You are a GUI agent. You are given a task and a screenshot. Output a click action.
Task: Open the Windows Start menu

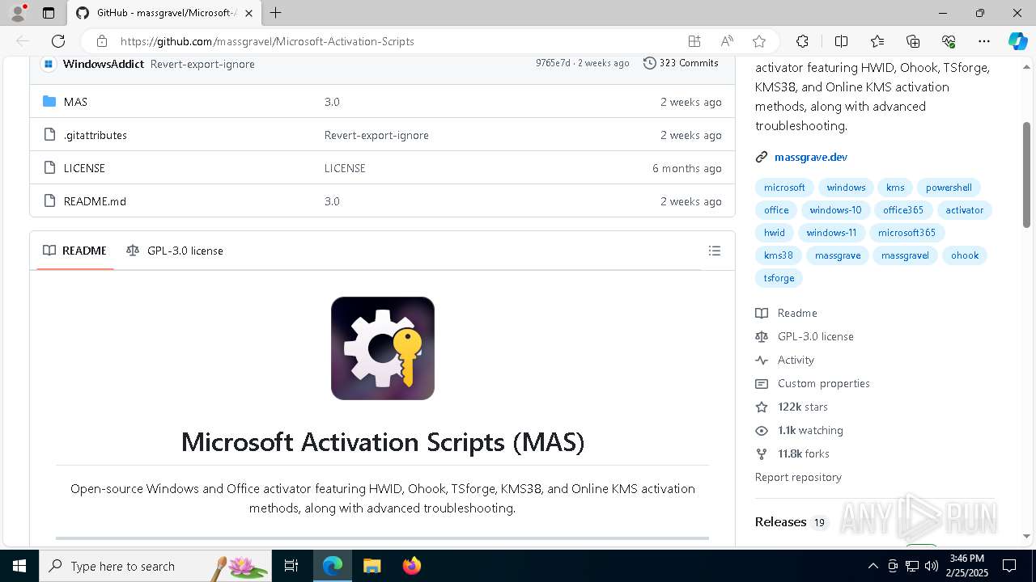click(x=19, y=566)
